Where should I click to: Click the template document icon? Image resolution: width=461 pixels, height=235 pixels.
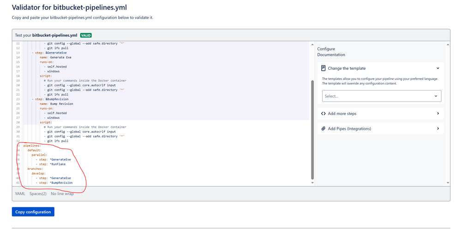click(323, 68)
